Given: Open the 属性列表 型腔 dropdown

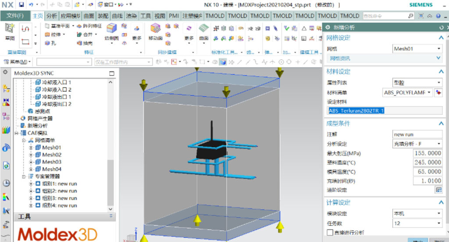Looking at the screenshot, I should coord(417,83).
